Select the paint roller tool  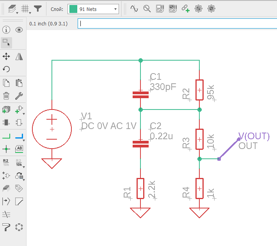coord(6,227)
